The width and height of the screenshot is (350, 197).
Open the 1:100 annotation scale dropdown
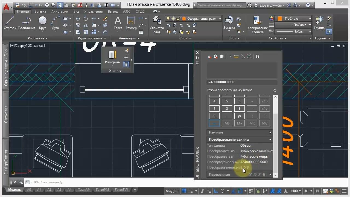pos(296,191)
